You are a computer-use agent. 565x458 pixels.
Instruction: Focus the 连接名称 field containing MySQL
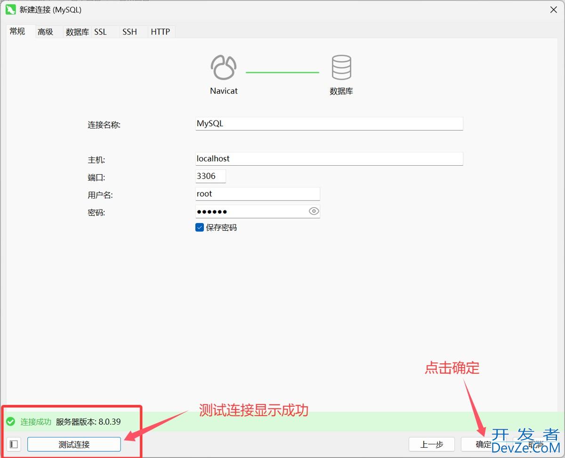329,124
